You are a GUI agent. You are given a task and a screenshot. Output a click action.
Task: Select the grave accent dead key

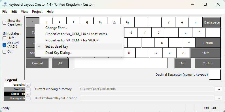(x=33, y=21)
